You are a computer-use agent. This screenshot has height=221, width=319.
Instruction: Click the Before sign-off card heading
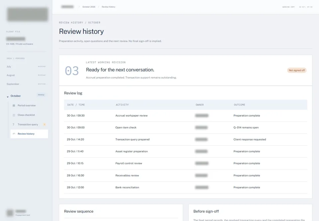click(x=206, y=211)
